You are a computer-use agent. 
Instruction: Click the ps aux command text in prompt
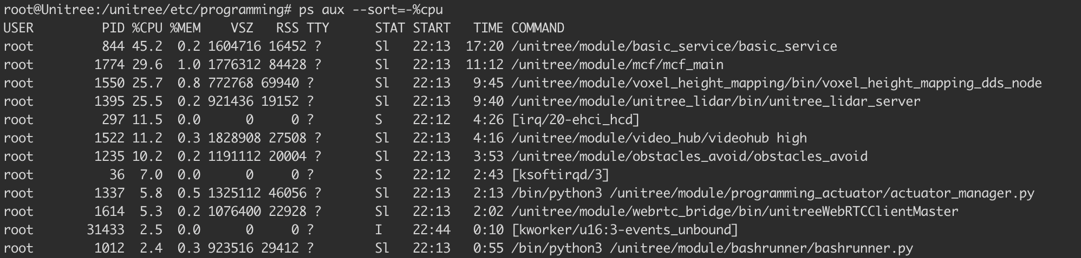pos(370,10)
